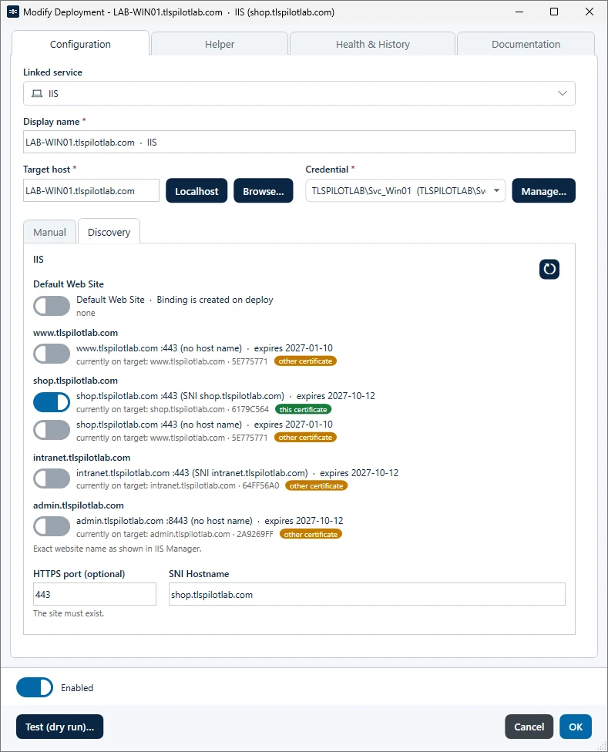Switch to the Configuration tab
This screenshot has height=752, width=608.
pyautogui.click(x=80, y=44)
